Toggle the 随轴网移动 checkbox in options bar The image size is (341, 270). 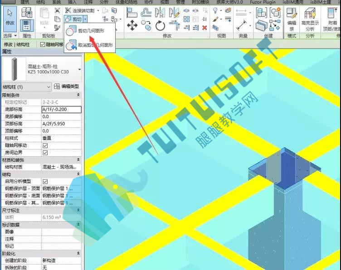43,44
